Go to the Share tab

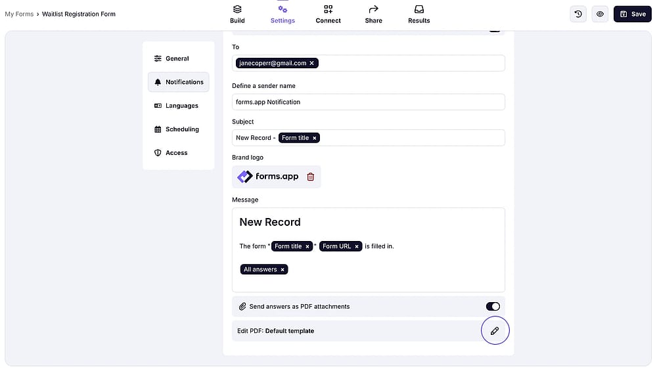click(x=373, y=14)
